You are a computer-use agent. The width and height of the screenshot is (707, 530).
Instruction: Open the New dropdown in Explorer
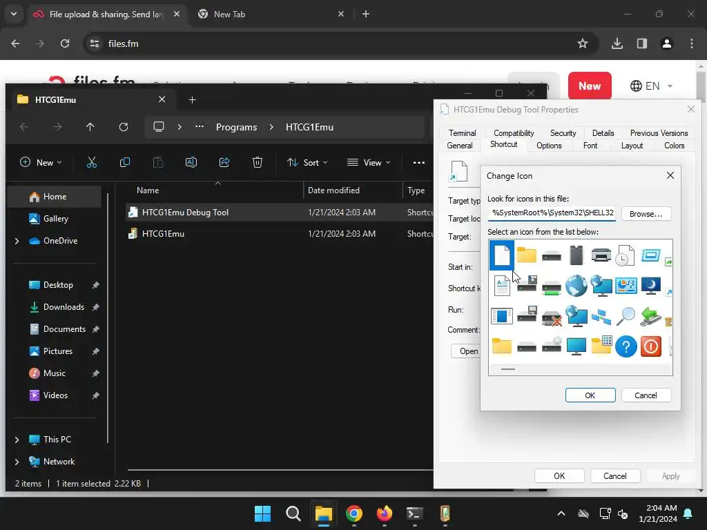coord(41,162)
